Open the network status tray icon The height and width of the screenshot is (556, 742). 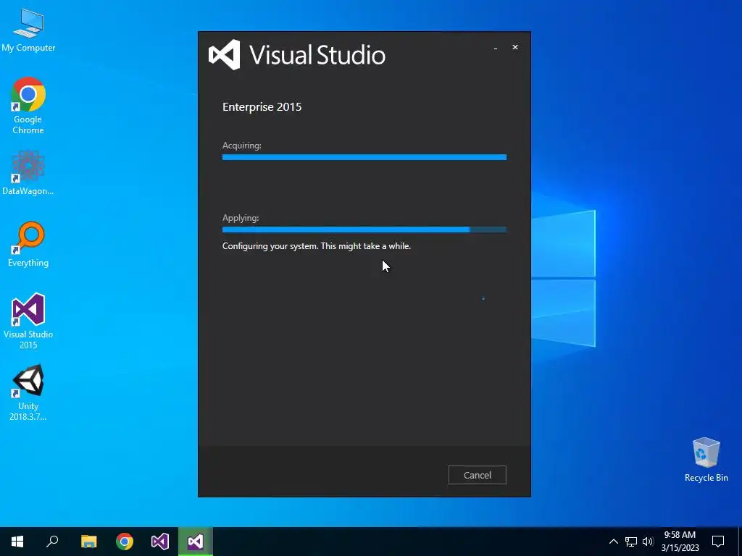631,542
